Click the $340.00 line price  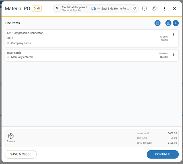coord(164,57)
